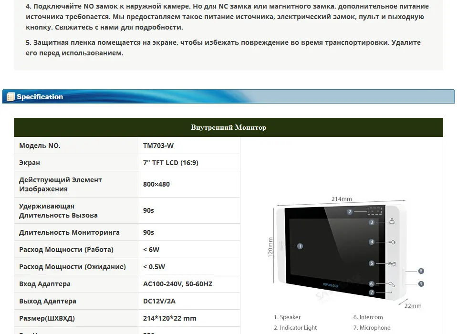Click 'Действующий Элемент Изображения' label
Viewport: 457px width, 334px height.
coord(61,184)
